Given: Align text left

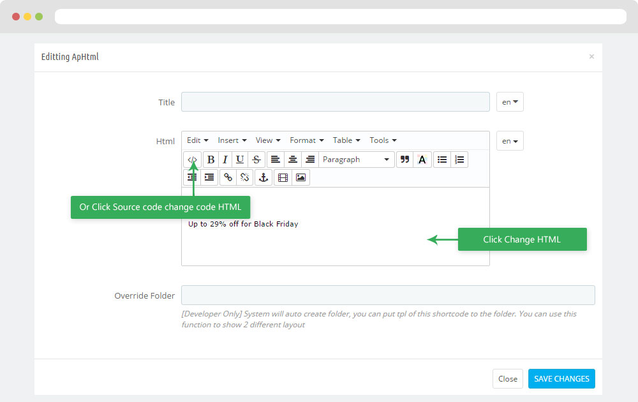Looking at the screenshot, I should click(276, 160).
